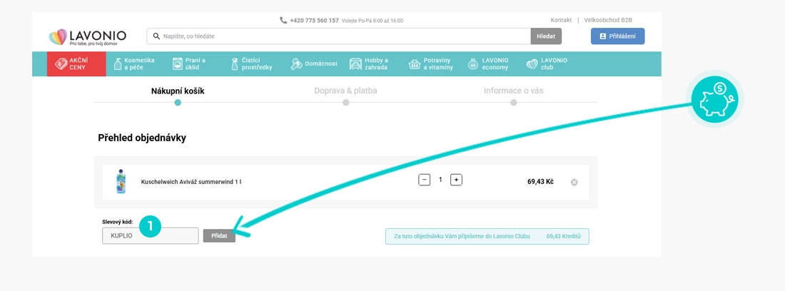Image resolution: width=785 pixels, height=291 pixels.
Task: Click the Lavonio club hearts icon
Action: click(x=532, y=64)
